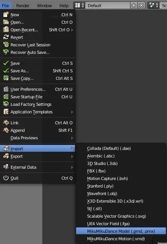
Task: Click the Save As checkmark icon
Action: (x=6, y=71)
